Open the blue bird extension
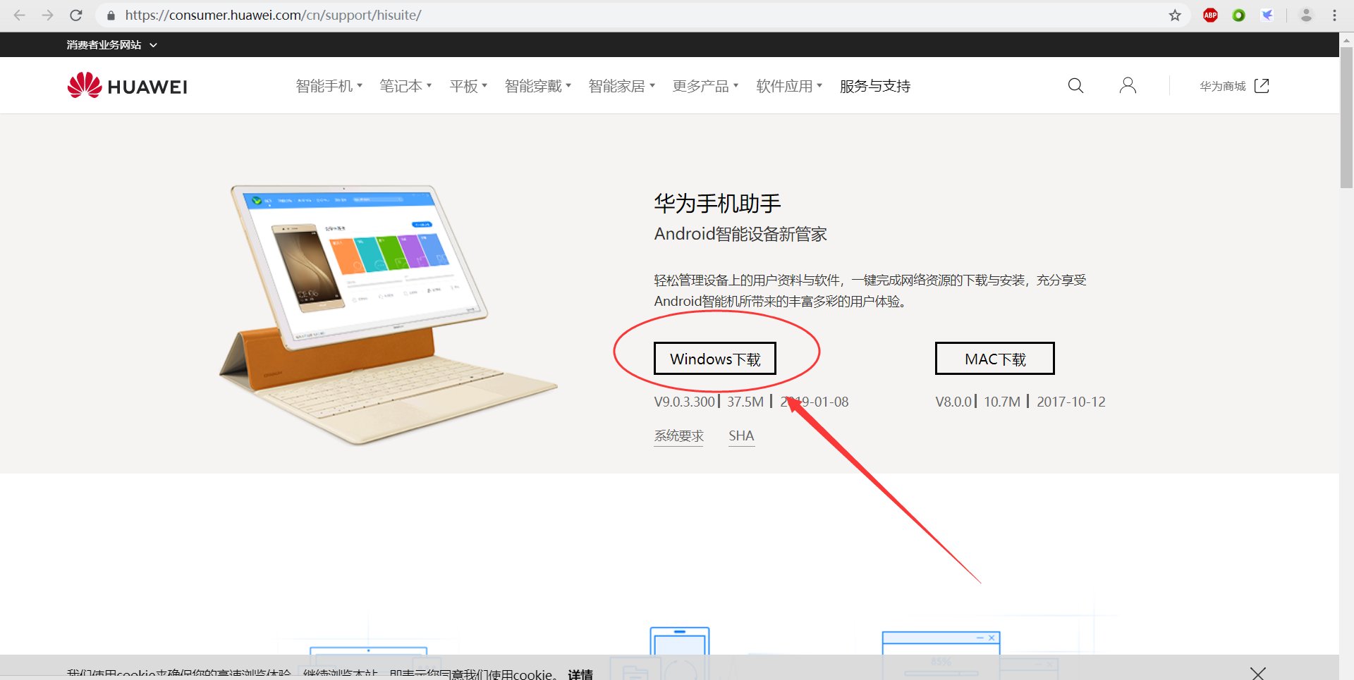This screenshot has width=1354, height=680. [1267, 15]
